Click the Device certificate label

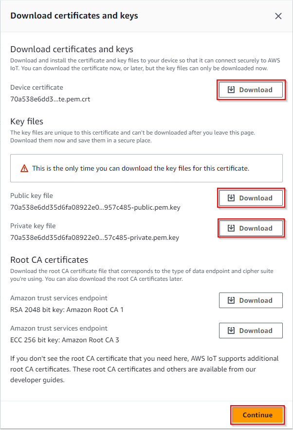[37, 87]
